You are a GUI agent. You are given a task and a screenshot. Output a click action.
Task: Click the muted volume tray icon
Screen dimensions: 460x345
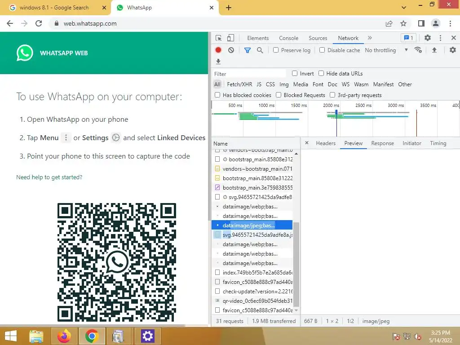coord(417,336)
